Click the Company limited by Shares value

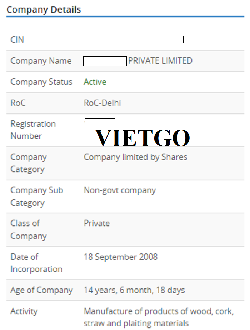coord(135,157)
